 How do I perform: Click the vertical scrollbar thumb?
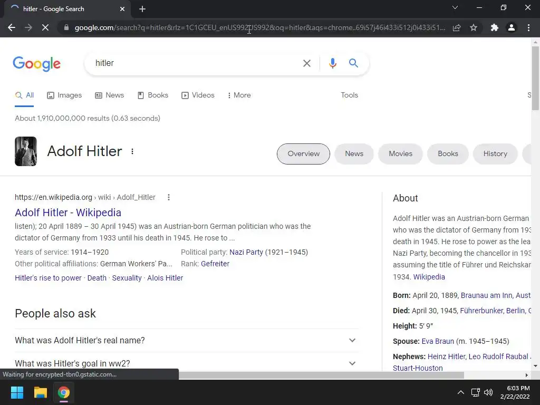pos(535,78)
